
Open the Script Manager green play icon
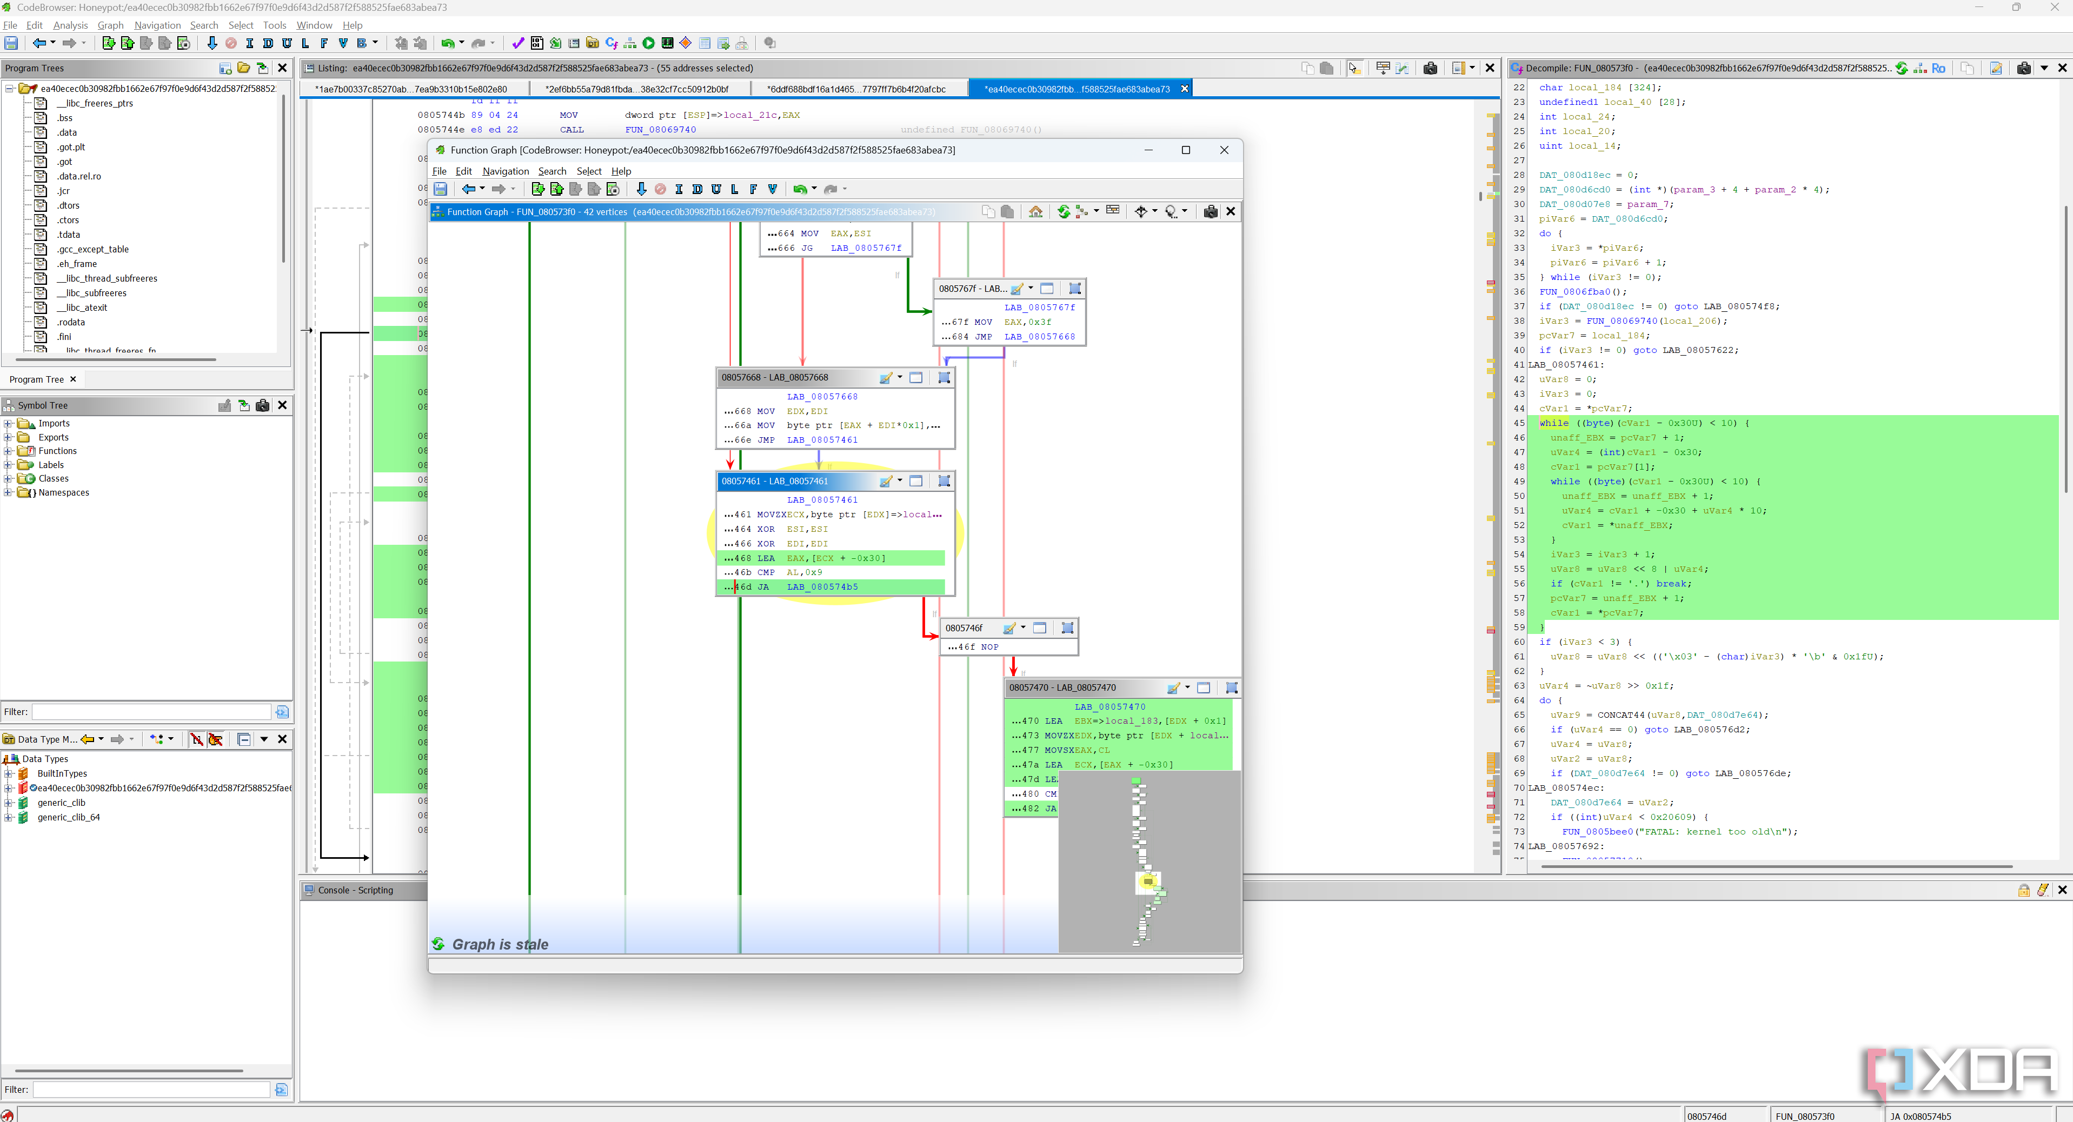[x=649, y=43]
